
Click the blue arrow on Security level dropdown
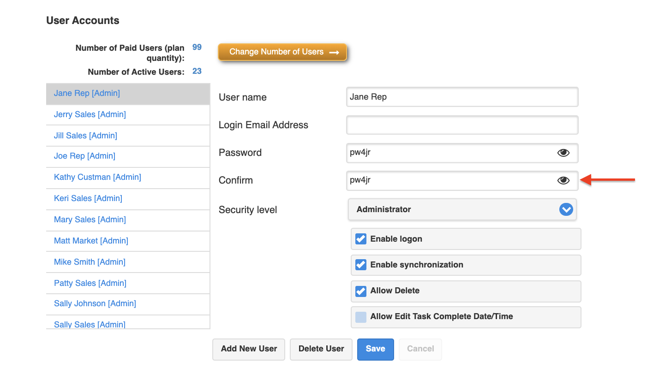[x=566, y=209]
